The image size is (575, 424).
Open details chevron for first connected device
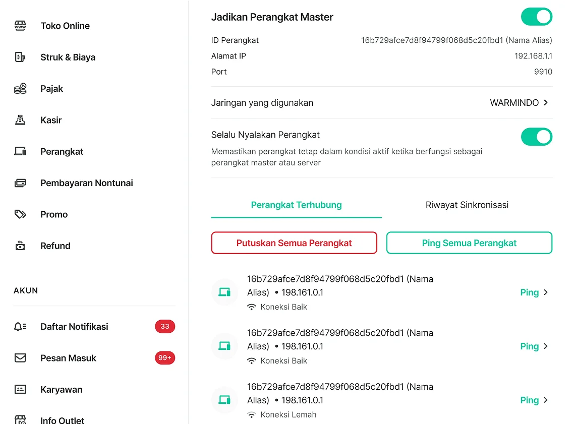click(546, 292)
